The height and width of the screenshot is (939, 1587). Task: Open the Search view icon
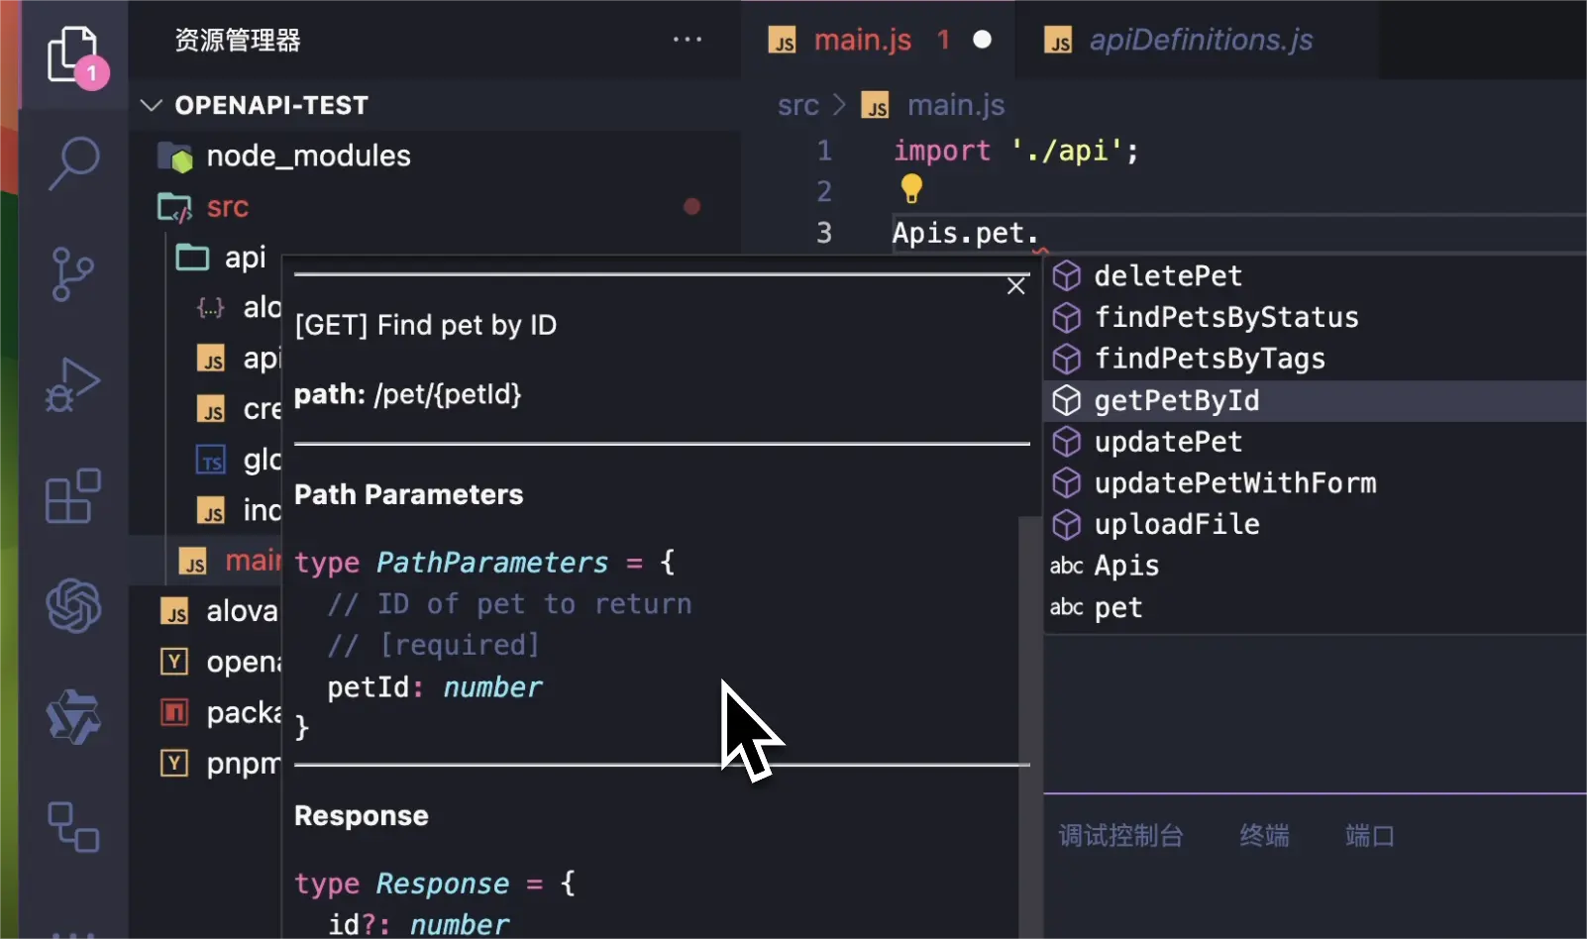[x=73, y=162]
